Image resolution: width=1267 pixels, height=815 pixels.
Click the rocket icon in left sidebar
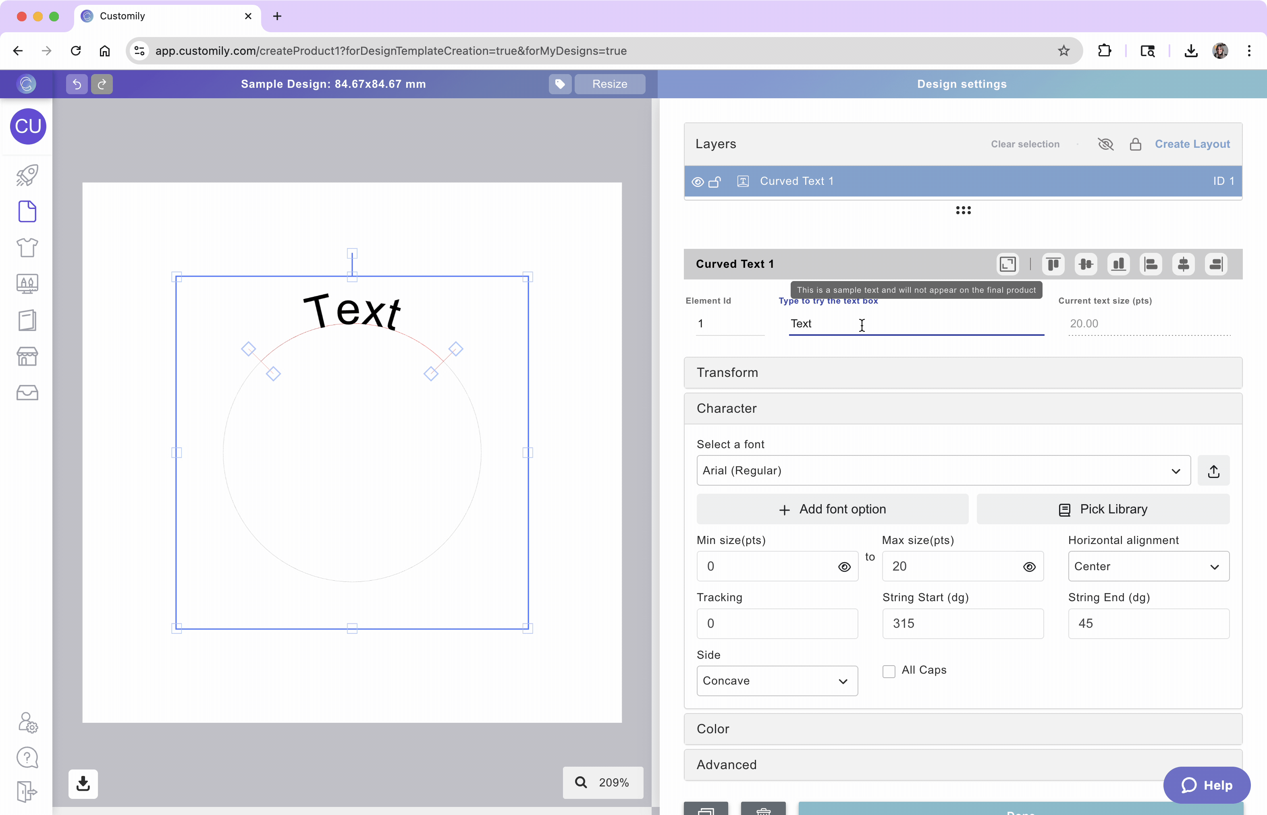pyautogui.click(x=27, y=175)
